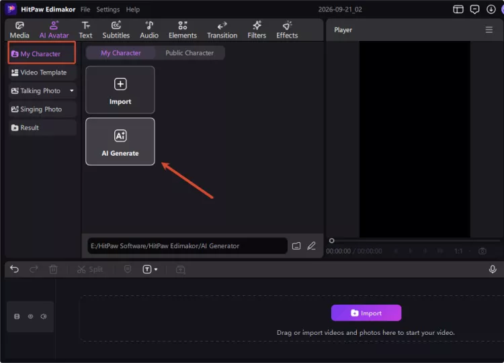Click the text T icon in timeline toolbar
The width and height of the screenshot is (504, 363).
point(147,269)
